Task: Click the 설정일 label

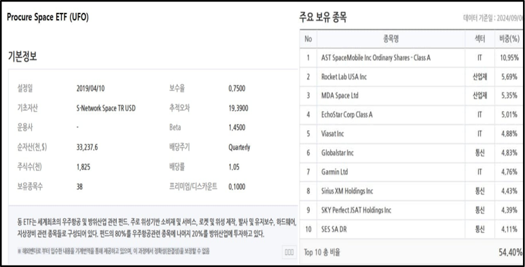Action: point(25,89)
